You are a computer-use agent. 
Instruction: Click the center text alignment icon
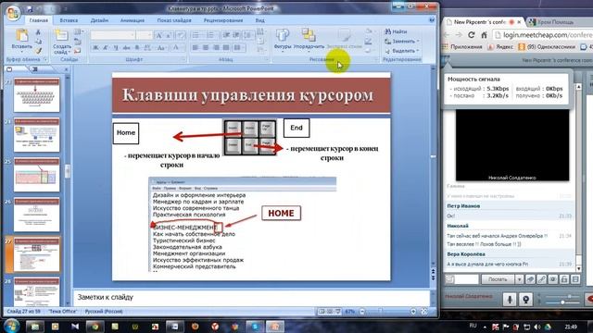206,47
